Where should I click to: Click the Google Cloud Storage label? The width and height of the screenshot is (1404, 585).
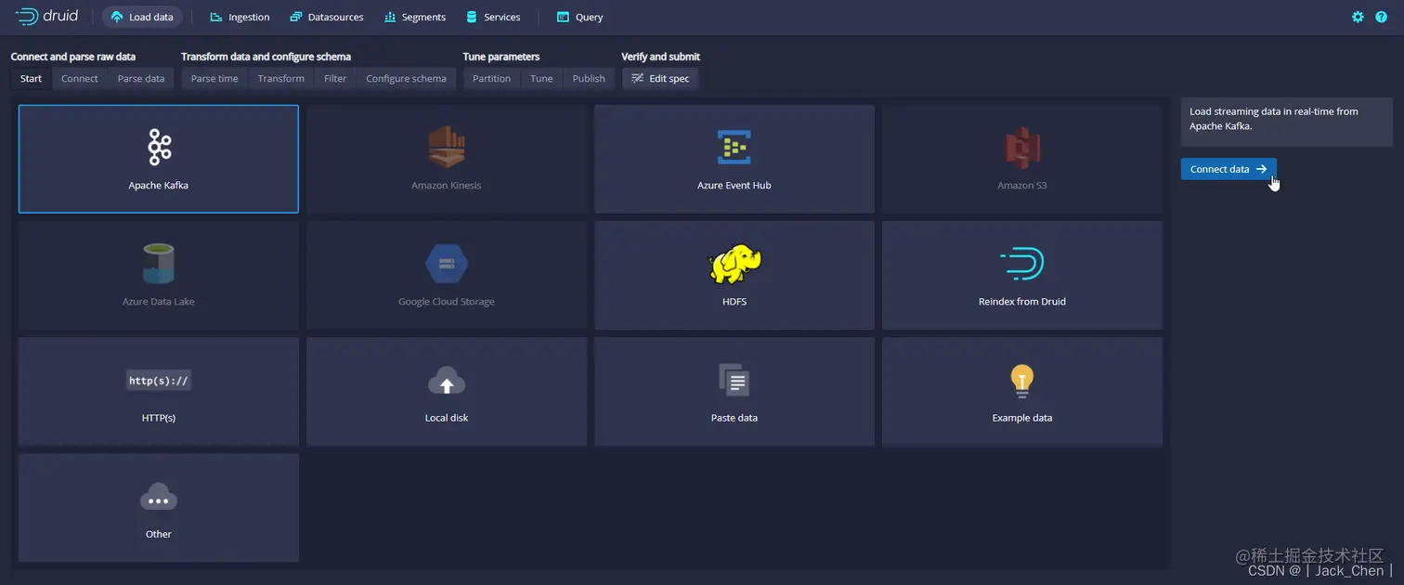[447, 302]
